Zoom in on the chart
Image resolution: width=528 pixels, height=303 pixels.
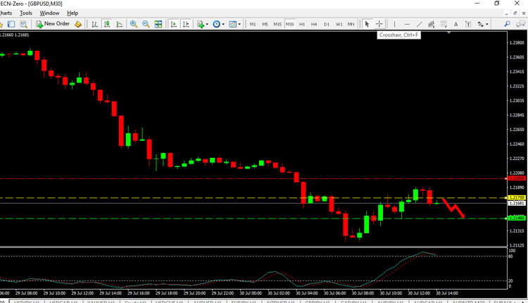(134, 24)
